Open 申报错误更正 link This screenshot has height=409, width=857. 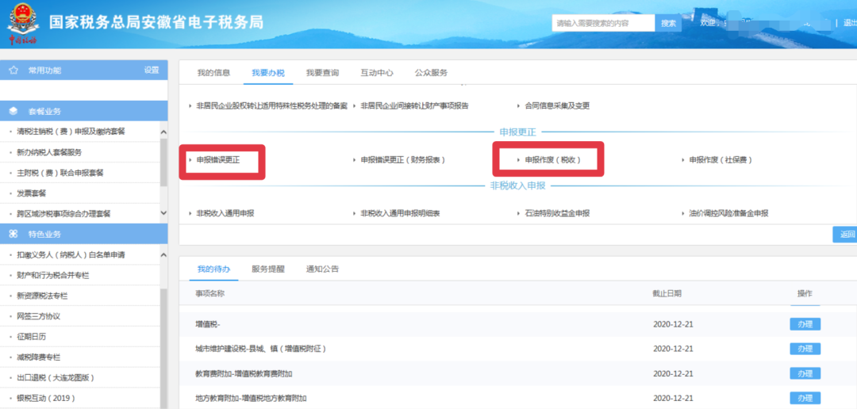[x=218, y=160]
